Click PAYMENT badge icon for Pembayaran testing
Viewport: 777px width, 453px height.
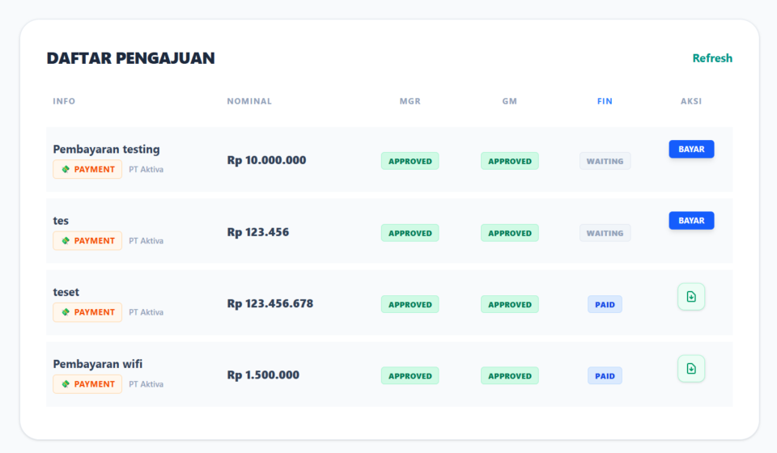pyautogui.click(x=66, y=169)
